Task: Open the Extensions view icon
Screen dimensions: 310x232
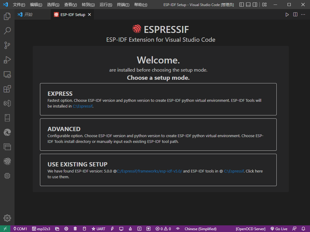Action: [x=7, y=89]
